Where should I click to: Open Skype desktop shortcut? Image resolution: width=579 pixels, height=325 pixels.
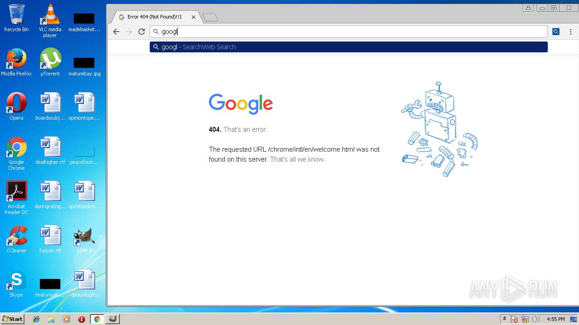click(16, 283)
